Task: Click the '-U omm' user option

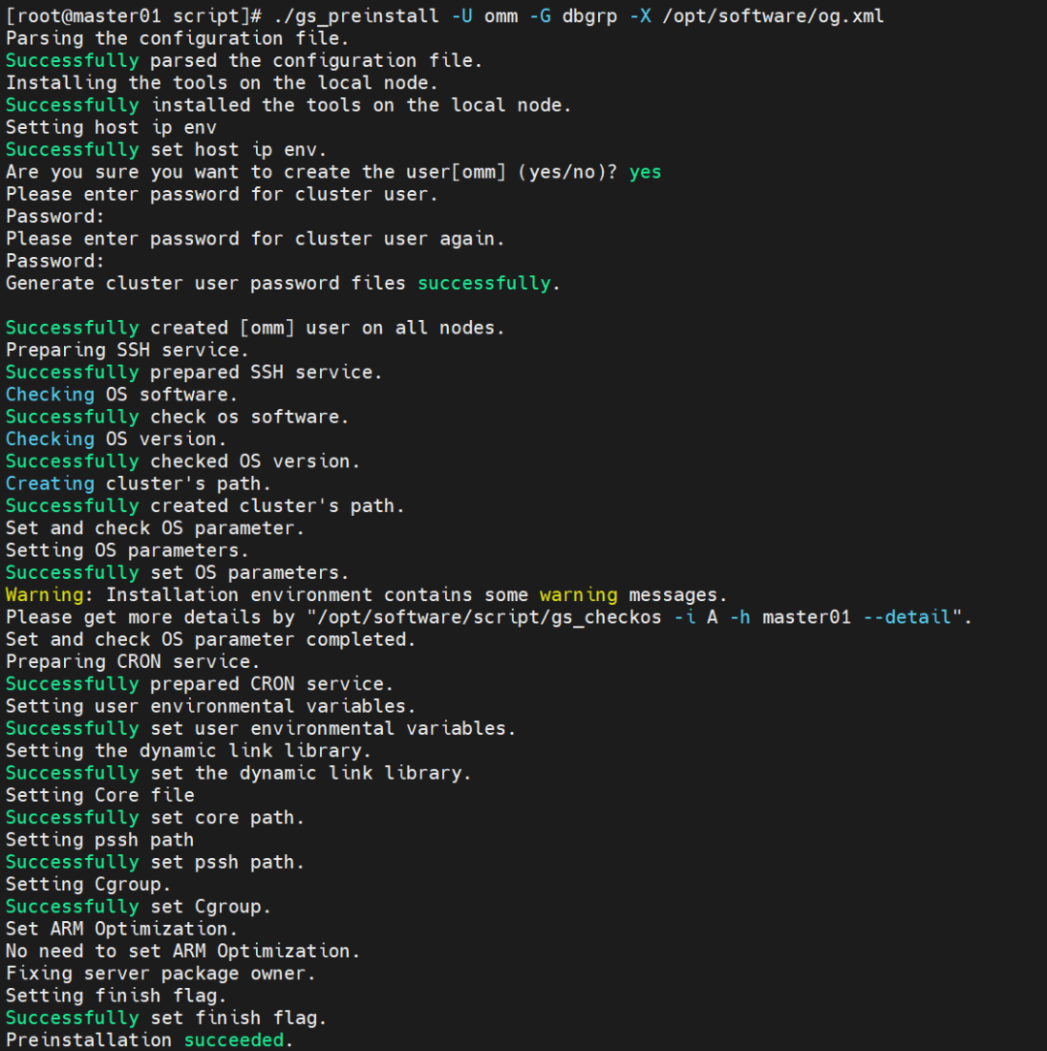Action: click(485, 16)
